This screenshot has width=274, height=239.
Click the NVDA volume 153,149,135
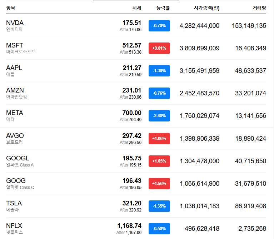coord(249,26)
